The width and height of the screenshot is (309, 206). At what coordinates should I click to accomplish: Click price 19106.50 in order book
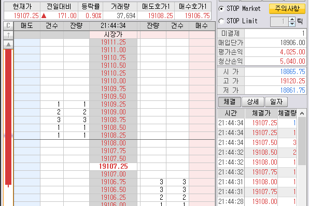(114, 189)
